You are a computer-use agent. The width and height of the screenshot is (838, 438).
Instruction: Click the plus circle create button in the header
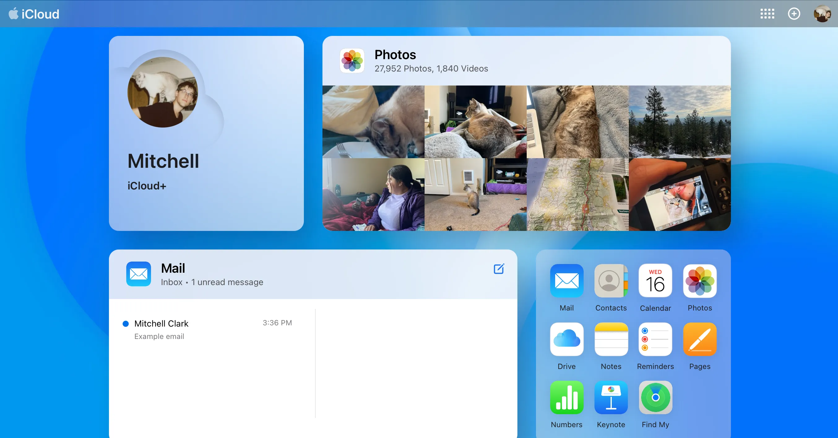[794, 14]
